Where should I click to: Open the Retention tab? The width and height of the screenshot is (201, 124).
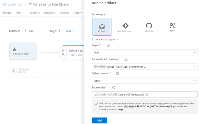[x=50, y=13]
